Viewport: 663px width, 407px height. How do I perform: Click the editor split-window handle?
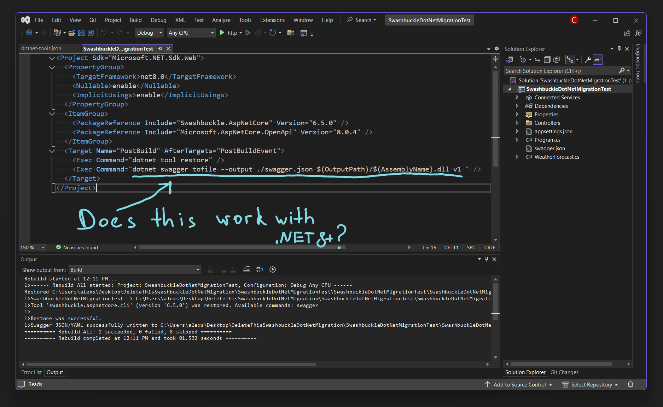point(495,59)
